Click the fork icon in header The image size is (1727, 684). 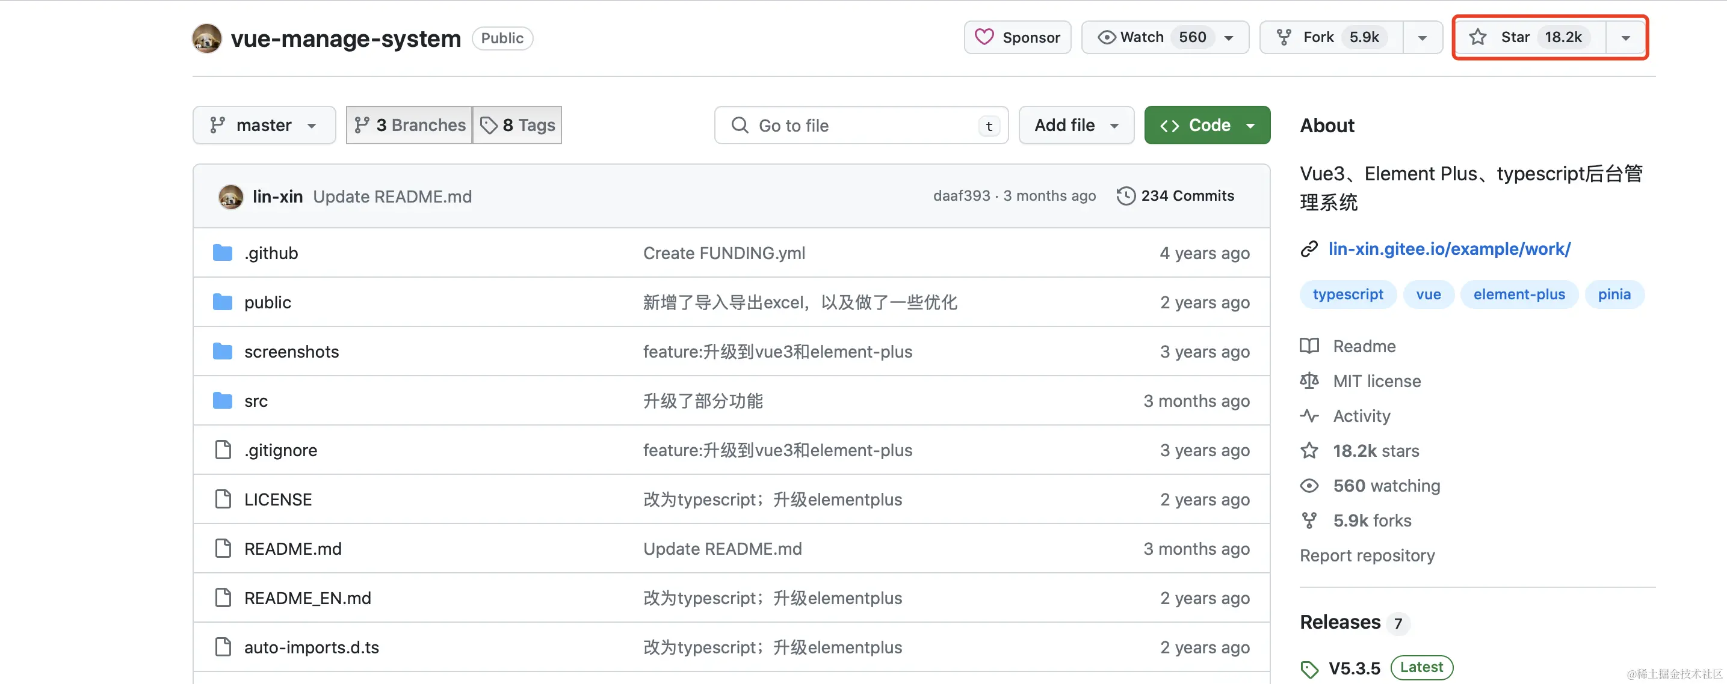1283,37
